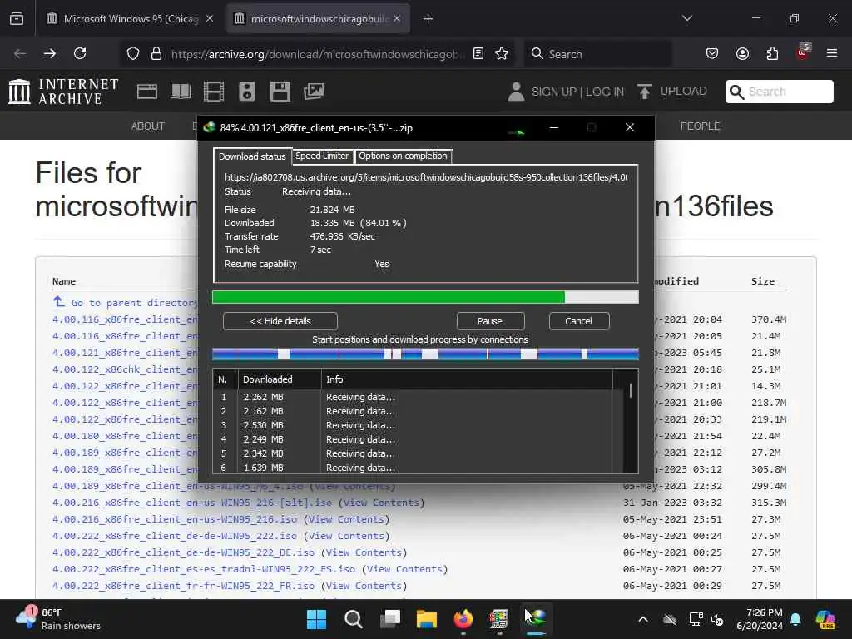The image size is (852, 639).
Task: Click the user avatar icon near Sign Up
Action: point(516,92)
